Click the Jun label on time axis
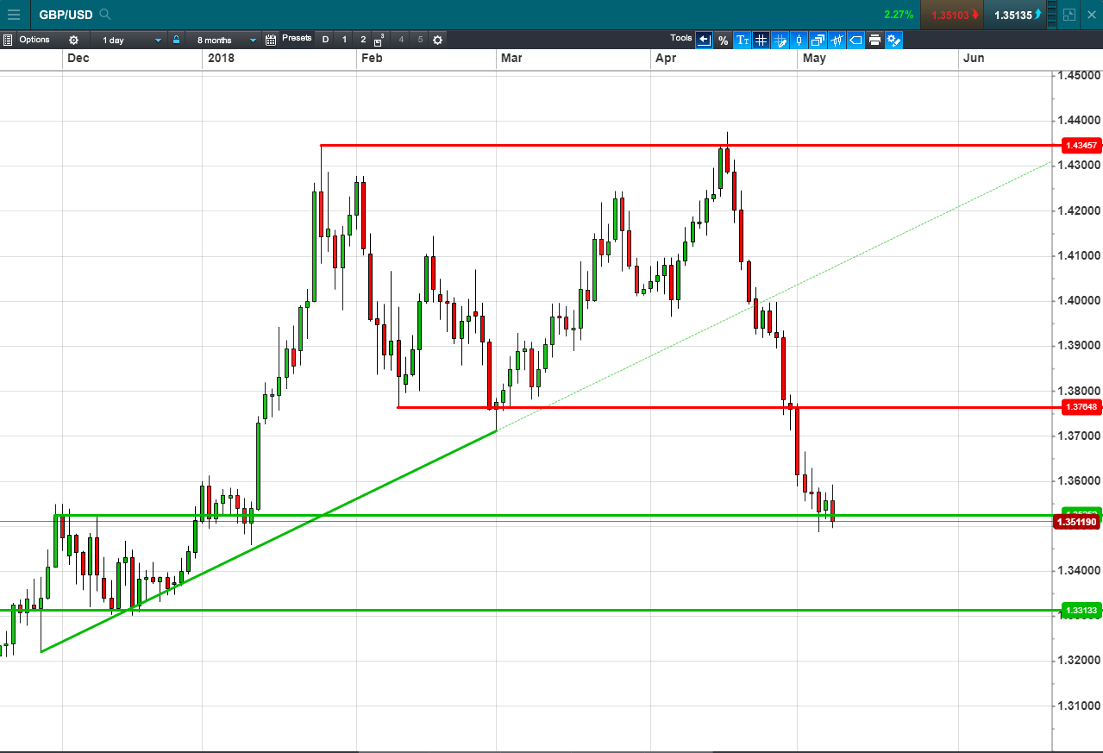 [x=974, y=59]
